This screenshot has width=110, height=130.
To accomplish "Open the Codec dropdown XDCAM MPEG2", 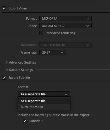I will click(x=65, y=26).
